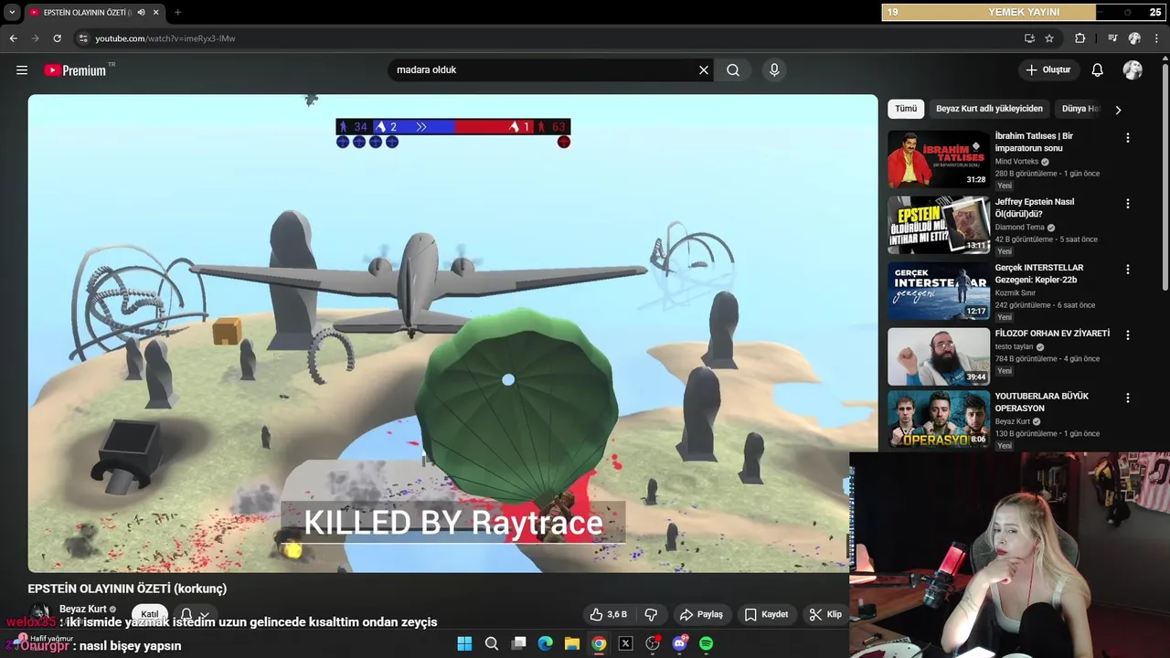Open Beyaz Kurt channel avatar
Screen dimensions: 1170x658
click(x=40, y=614)
